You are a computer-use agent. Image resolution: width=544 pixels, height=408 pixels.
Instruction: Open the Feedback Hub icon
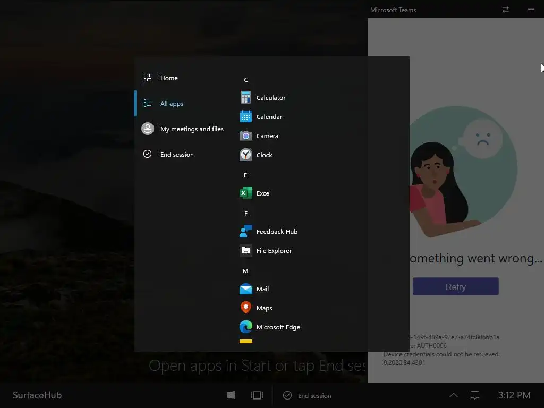(245, 231)
